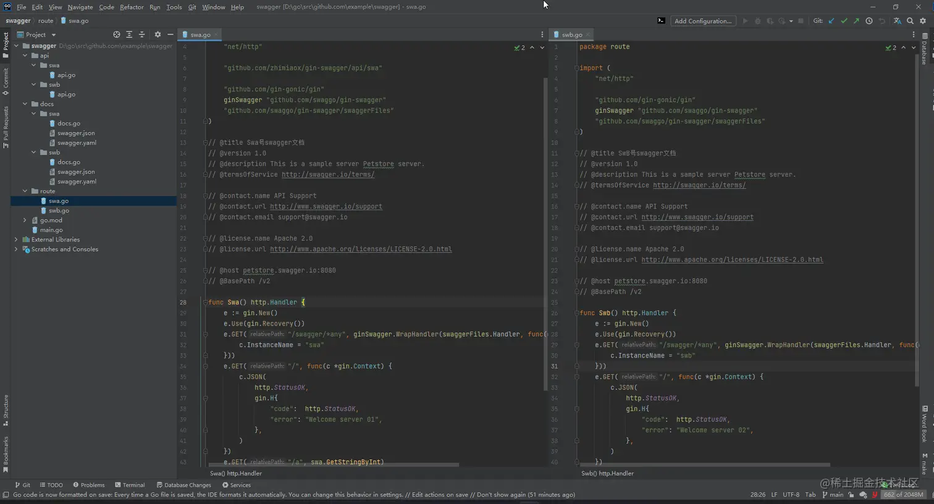
Task: Click the translate icon in the toolbar
Action: (x=897, y=21)
